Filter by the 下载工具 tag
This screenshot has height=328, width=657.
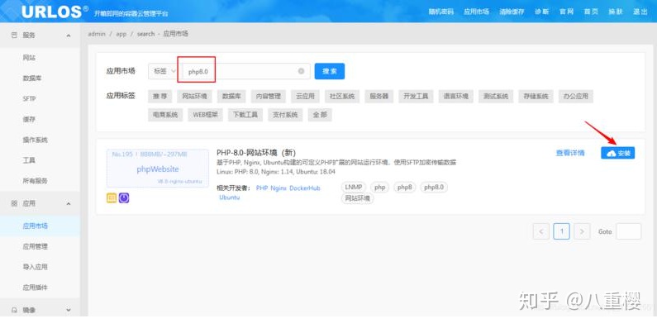click(245, 115)
